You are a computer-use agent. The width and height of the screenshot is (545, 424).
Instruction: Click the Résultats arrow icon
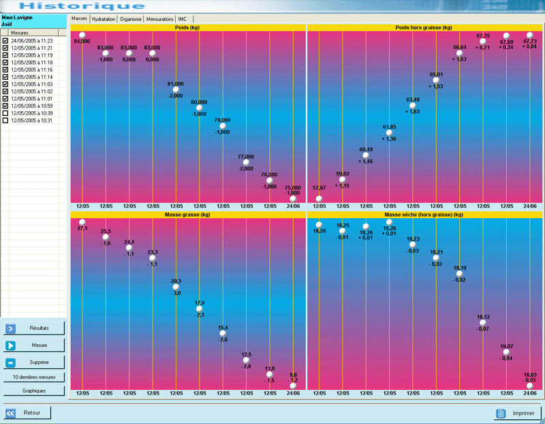tap(10, 329)
